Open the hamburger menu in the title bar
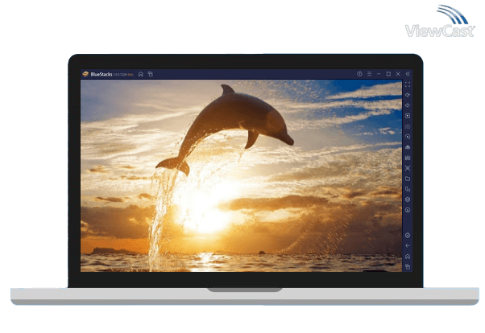Screen dimensions: 485x333 click(x=369, y=74)
